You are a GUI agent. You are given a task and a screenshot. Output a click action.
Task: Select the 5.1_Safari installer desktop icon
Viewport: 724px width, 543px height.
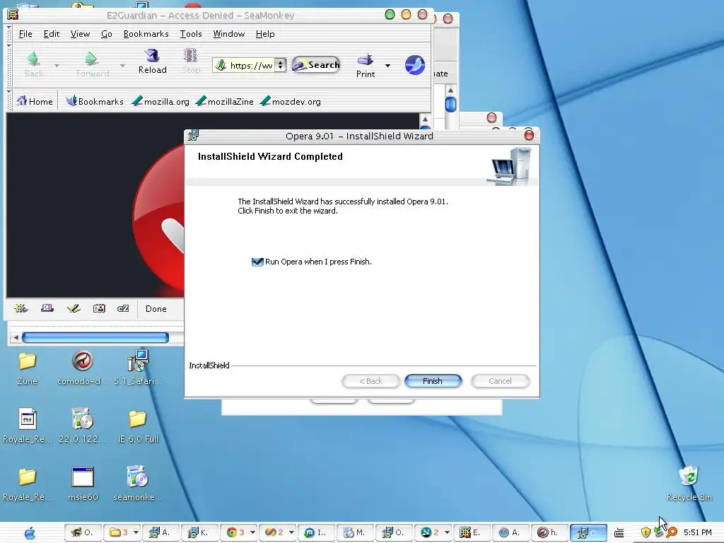click(138, 368)
